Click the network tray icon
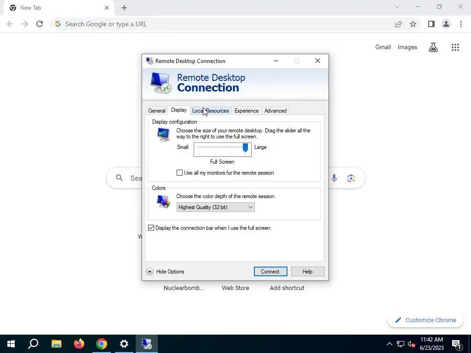 coord(401,344)
